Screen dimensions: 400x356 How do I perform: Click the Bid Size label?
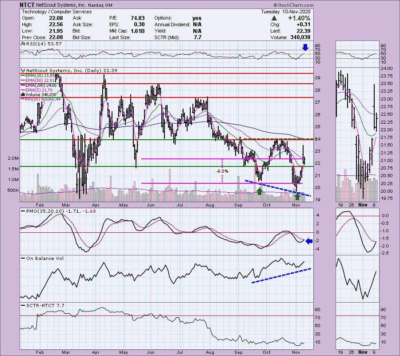point(82,37)
